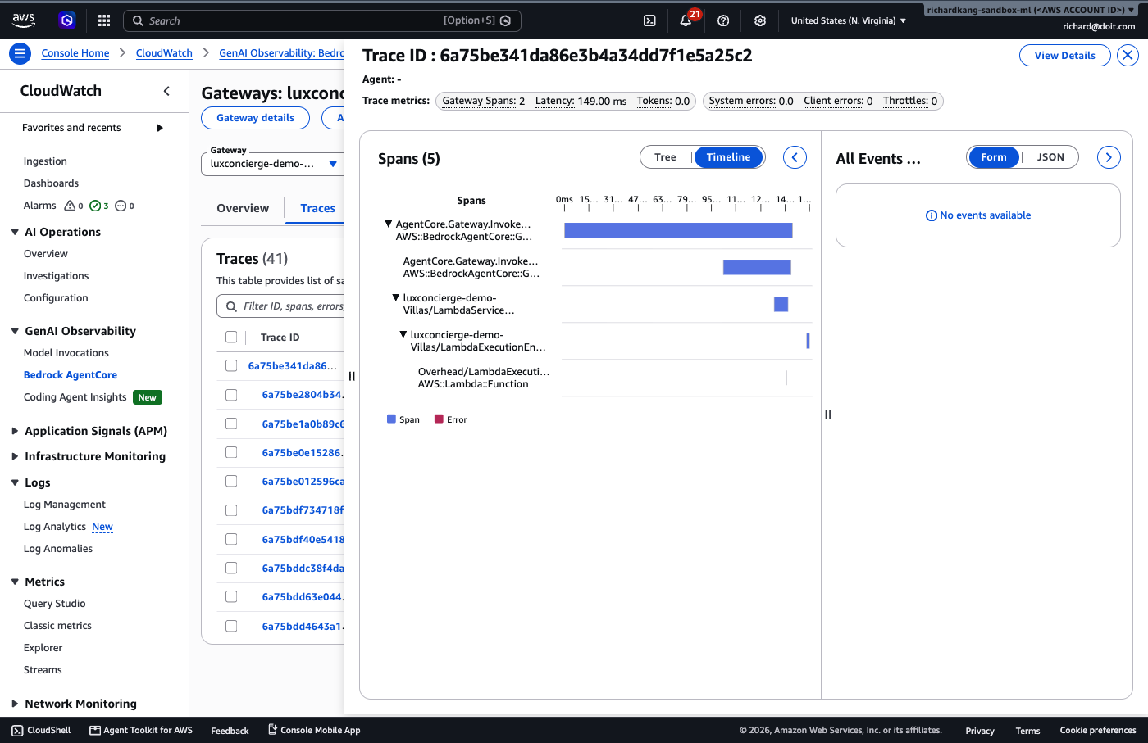1148x743 pixels.
Task: Open the CloudWatch breadcrumb link
Action: coord(164,53)
